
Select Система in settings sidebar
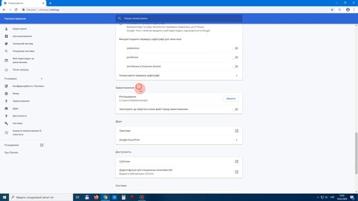click(17, 123)
